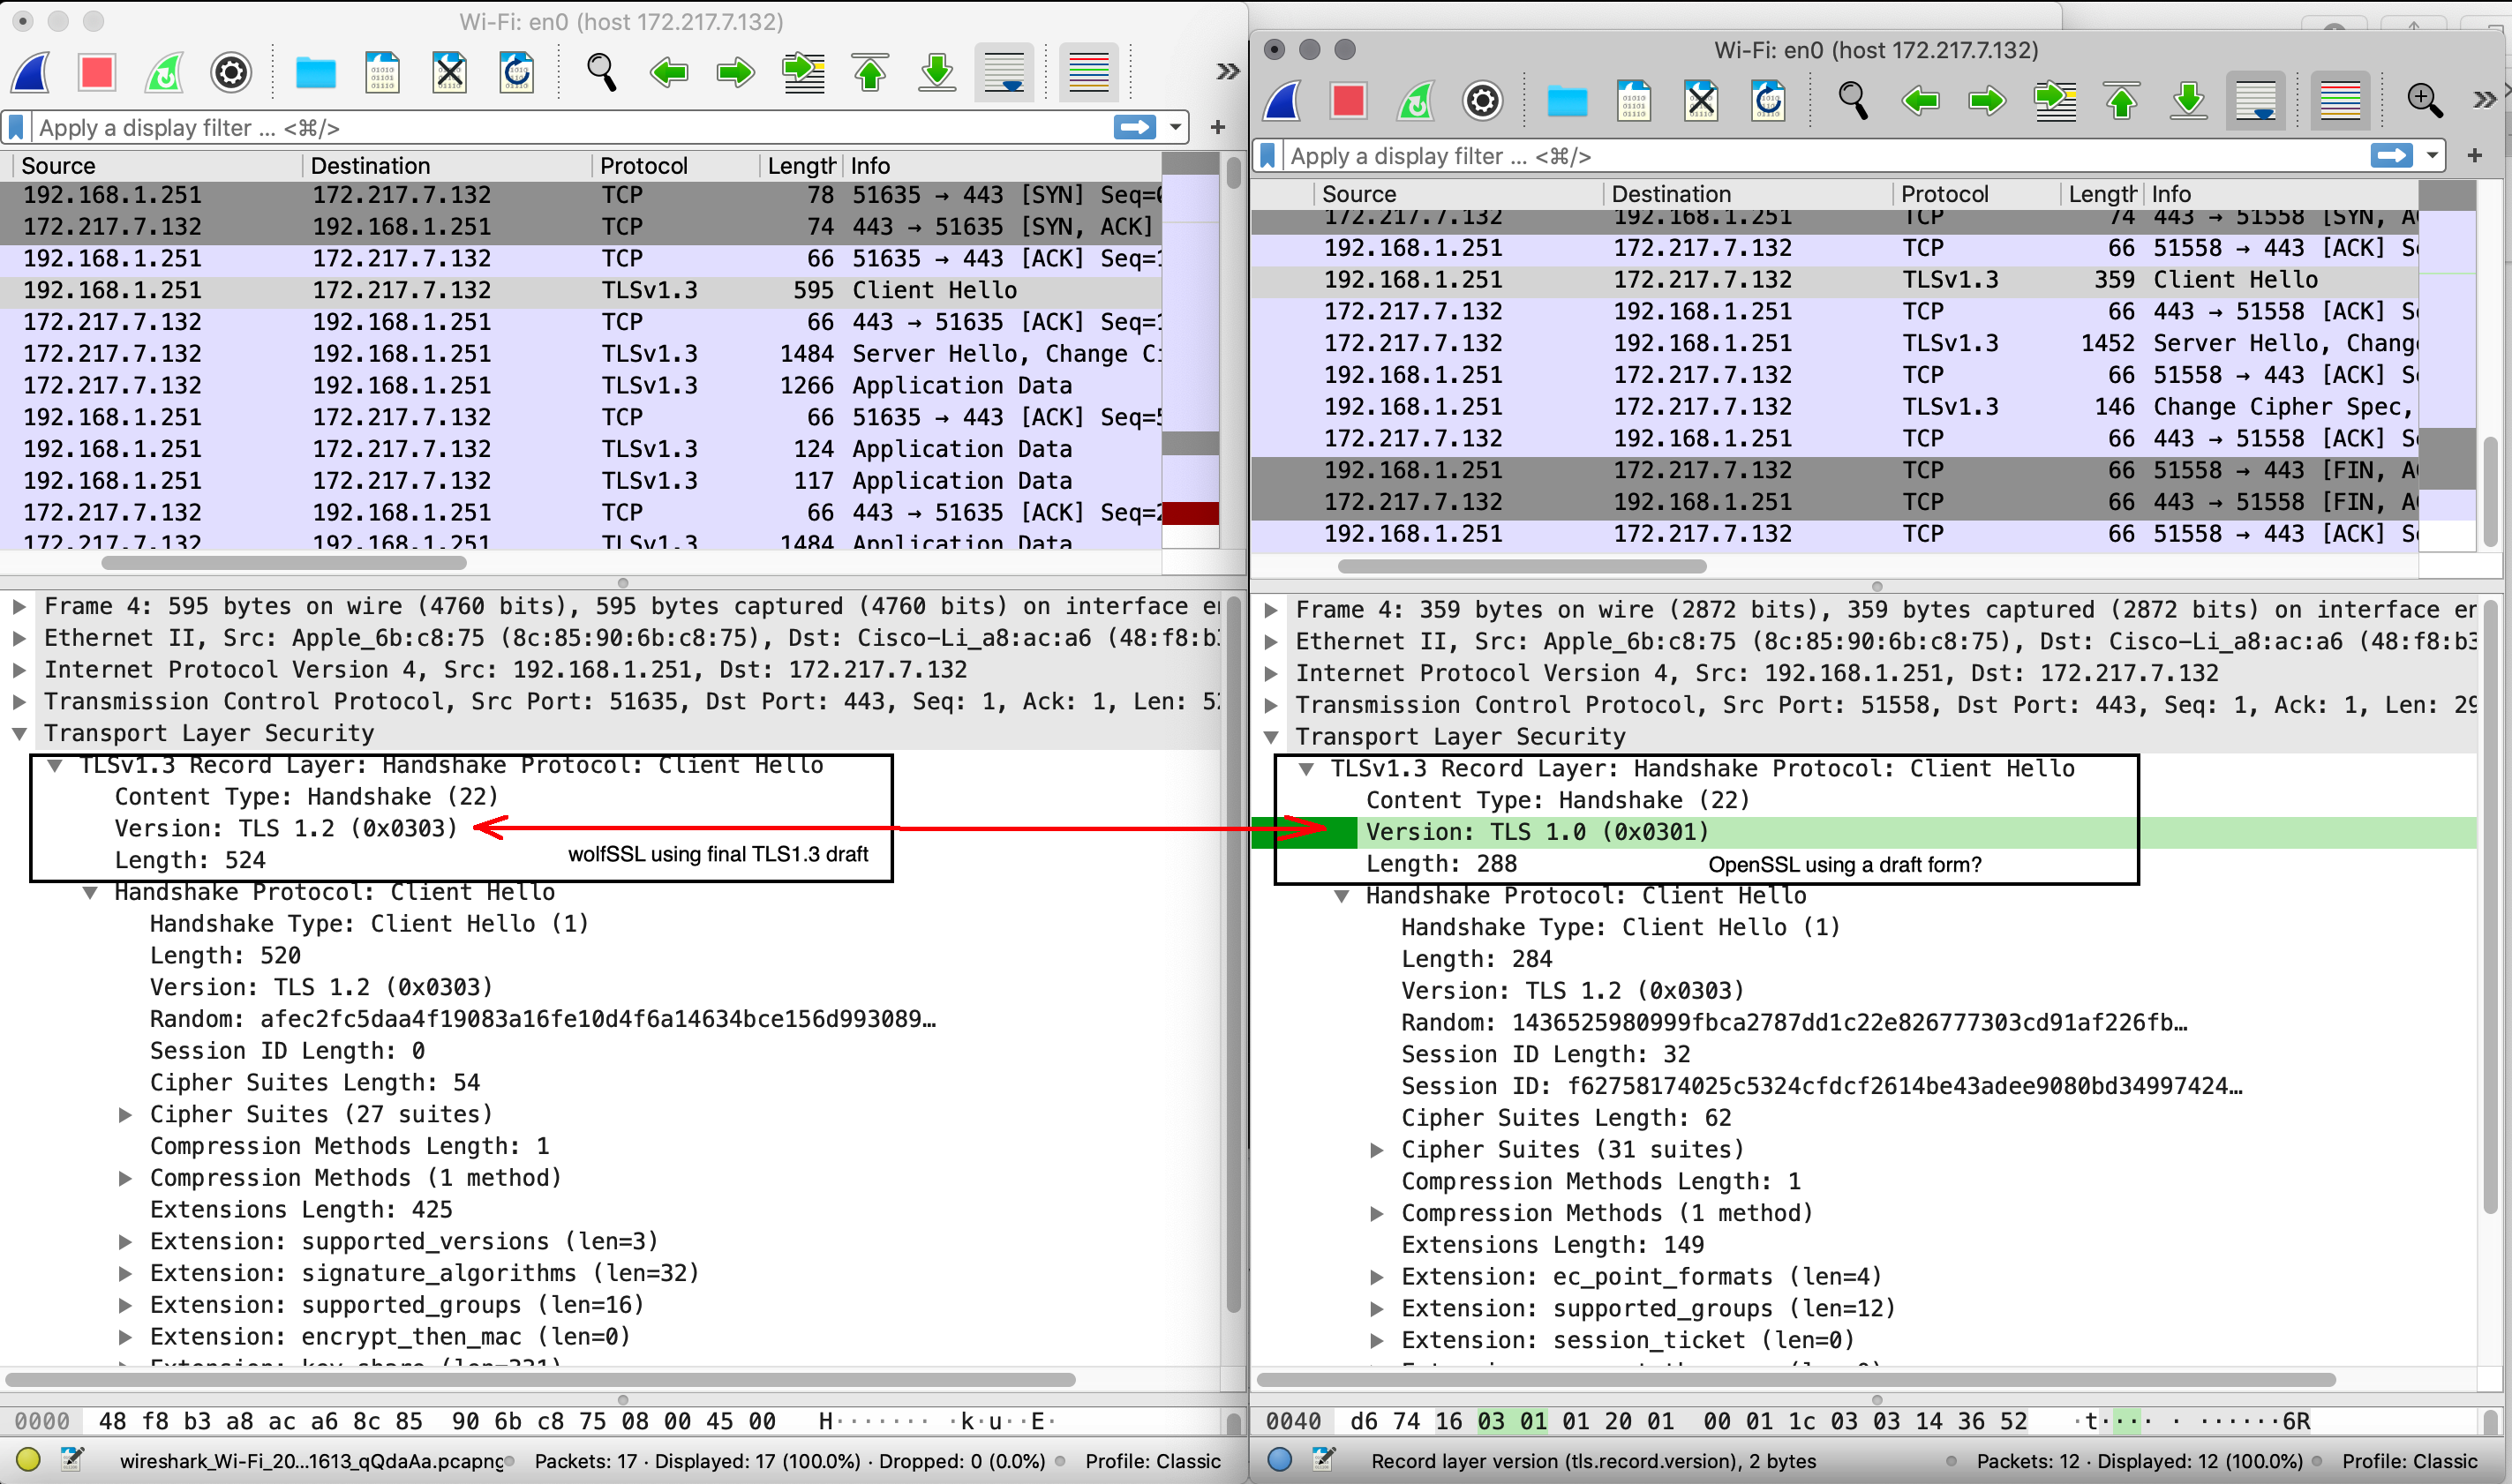
Task: Jump to the first packet
Action: [x=869, y=72]
